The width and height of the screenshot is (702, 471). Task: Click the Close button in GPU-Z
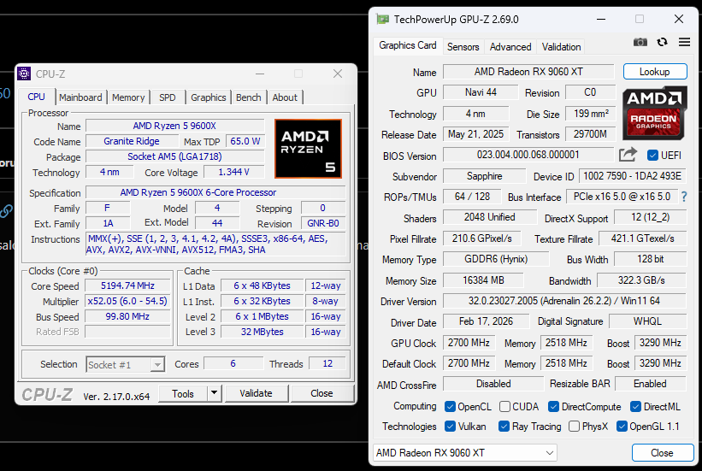click(x=662, y=453)
